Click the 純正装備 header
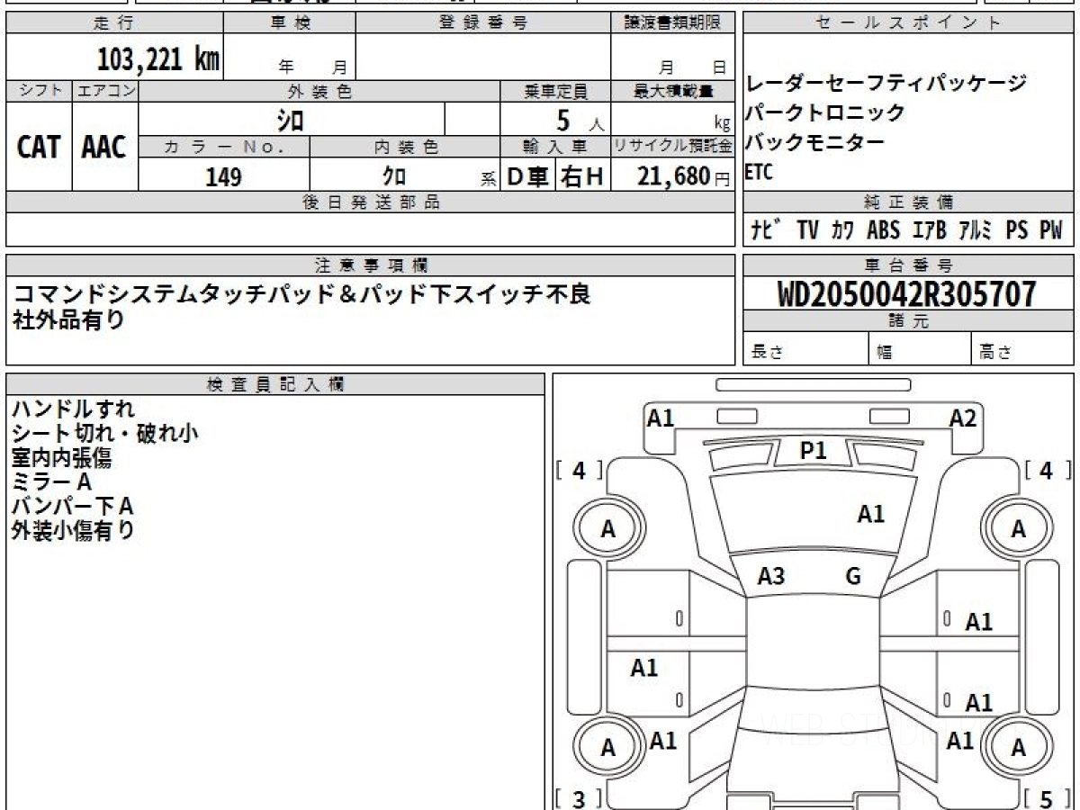1080x810 pixels. click(x=909, y=202)
